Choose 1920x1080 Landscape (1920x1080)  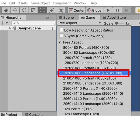pos(94,73)
